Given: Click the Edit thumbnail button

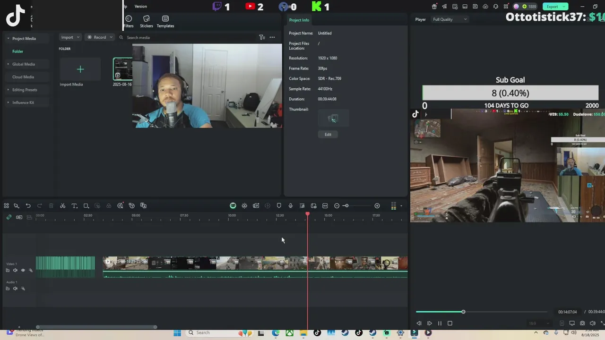Looking at the screenshot, I should coord(328,135).
